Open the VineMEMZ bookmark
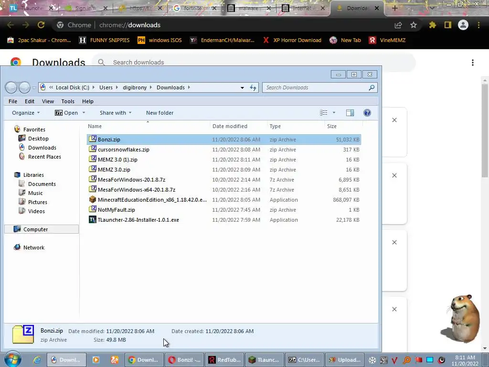This screenshot has width=489, height=367. pyautogui.click(x=387, y=40)
